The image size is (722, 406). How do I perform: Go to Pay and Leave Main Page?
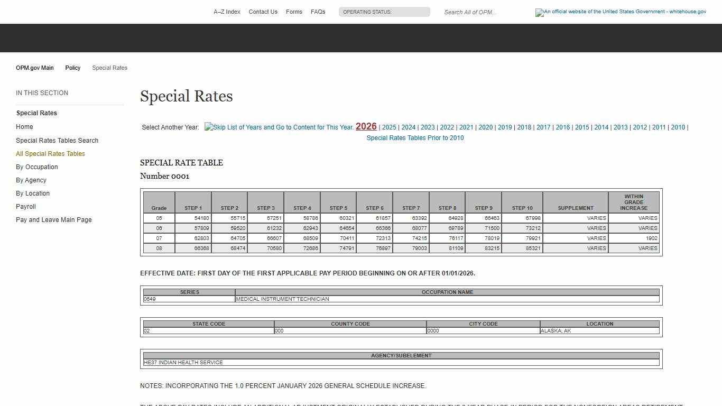tap(53, 219)
